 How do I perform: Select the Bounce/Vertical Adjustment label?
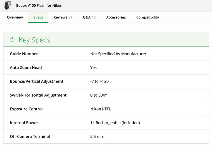[37, 81]
